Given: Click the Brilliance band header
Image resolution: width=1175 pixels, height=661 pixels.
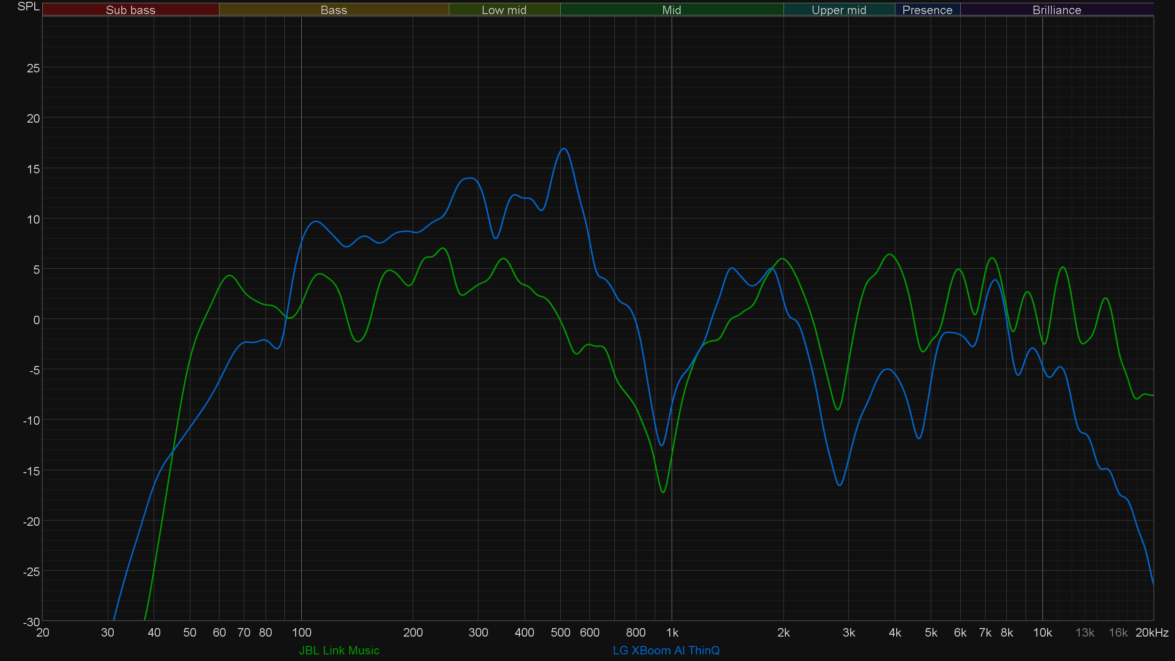Looking at the screenshot, I should (1057, 10).
